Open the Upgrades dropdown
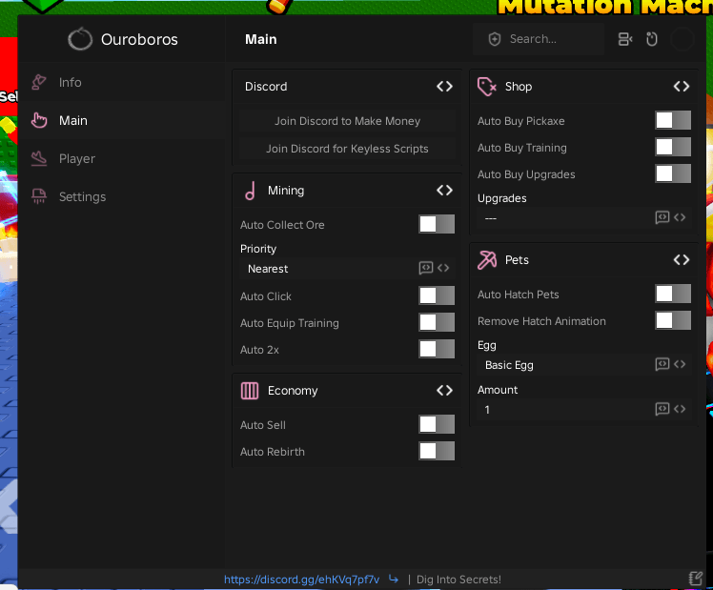Screen dimensions: 713x590 [x=584, y=218]
